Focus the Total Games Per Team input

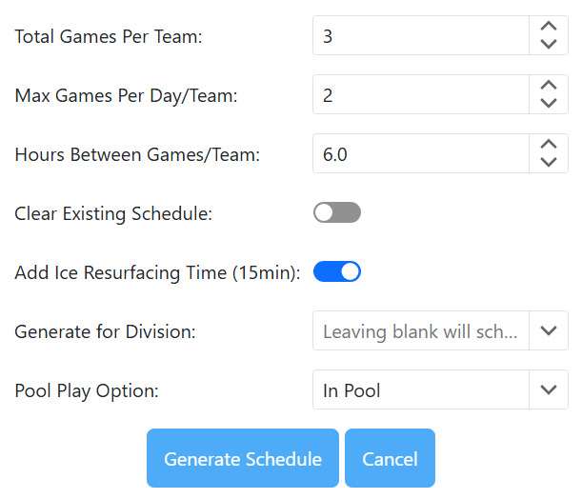[420, 36]
